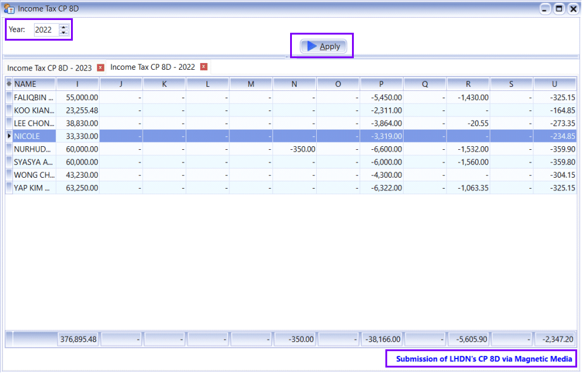
Task: Select the WONG CH... employee row
Action: (x=34, y=175)
